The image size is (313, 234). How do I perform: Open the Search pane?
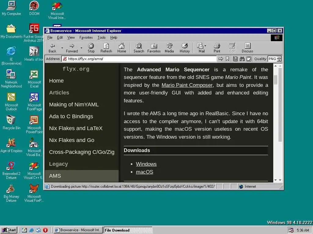tap(139, 48)
